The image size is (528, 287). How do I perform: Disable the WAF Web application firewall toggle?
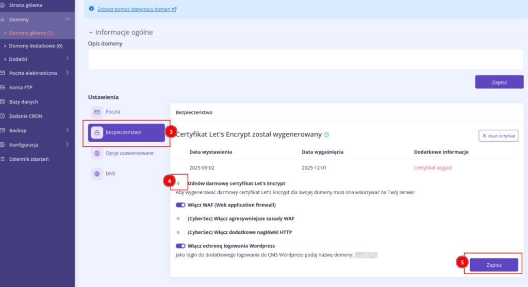(x=180, y=205)
